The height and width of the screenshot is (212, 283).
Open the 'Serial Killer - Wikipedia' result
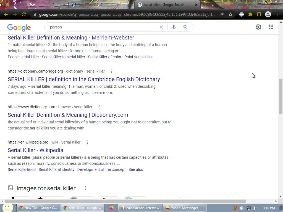pos(35,150)
